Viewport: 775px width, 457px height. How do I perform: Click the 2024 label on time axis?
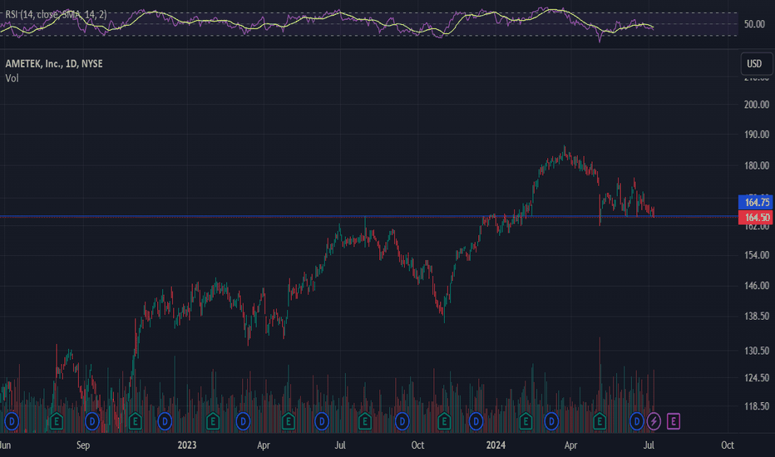point(496,445)
